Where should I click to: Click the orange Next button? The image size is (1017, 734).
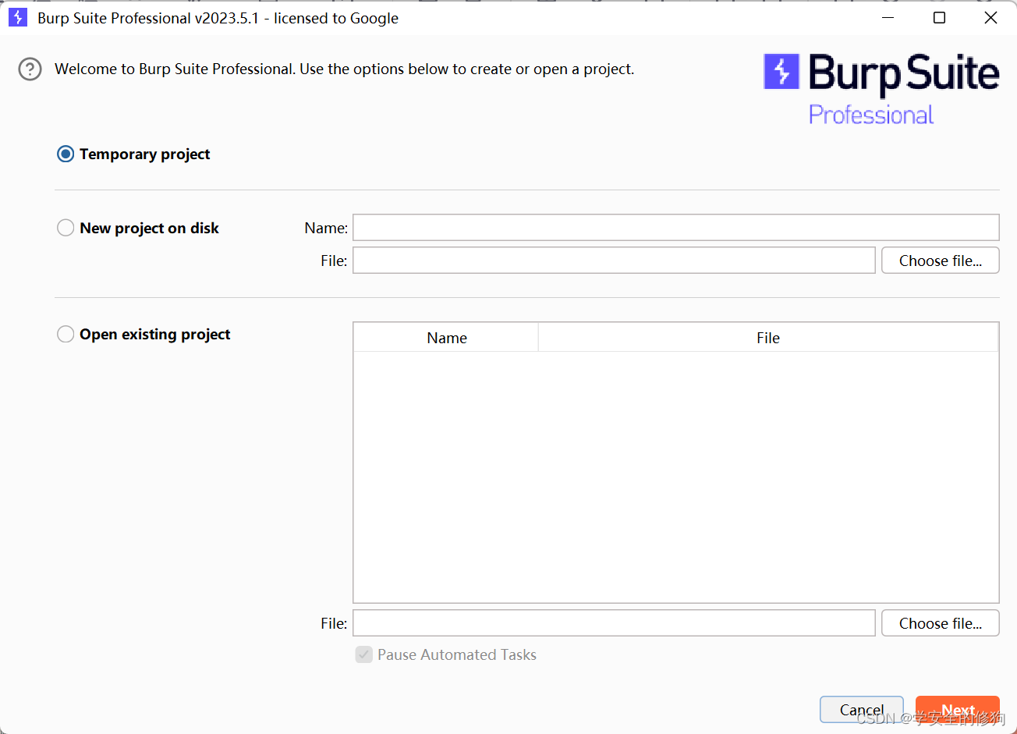point(958,710)
